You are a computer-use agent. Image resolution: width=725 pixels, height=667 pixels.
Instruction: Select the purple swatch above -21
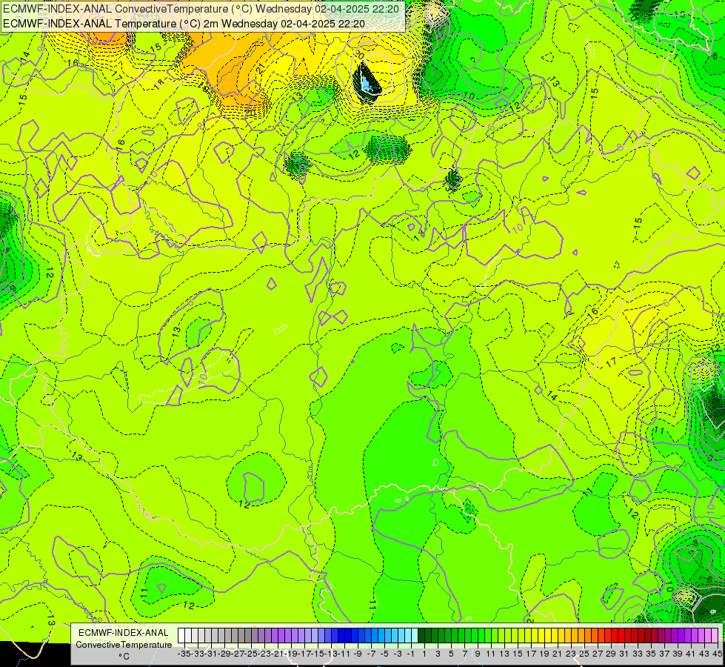point(275,636)
